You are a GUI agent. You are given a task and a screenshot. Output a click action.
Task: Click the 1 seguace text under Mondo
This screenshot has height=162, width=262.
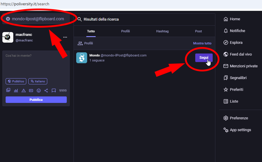[x=97, y=60]
